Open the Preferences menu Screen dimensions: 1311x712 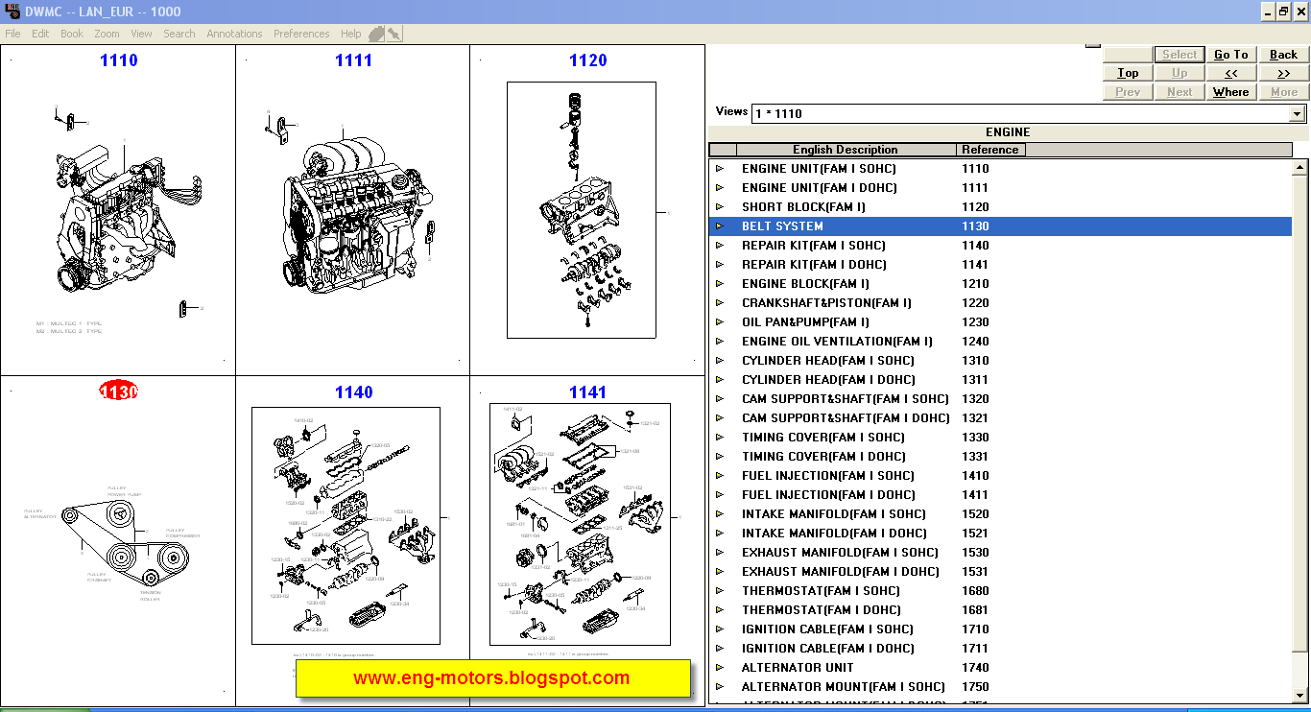click(300, 34)
